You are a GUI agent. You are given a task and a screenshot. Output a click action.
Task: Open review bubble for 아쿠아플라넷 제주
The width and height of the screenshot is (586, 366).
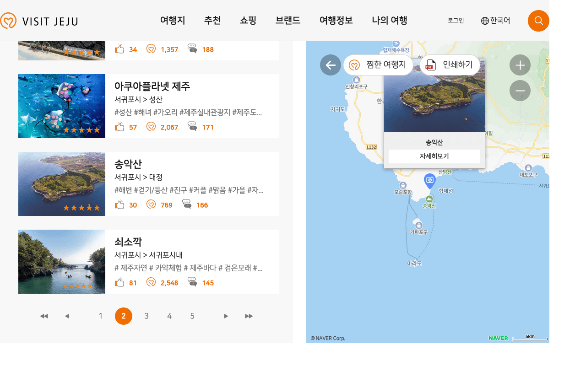click(192, 126)
